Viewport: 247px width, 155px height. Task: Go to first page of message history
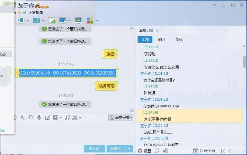pos(223,151)
